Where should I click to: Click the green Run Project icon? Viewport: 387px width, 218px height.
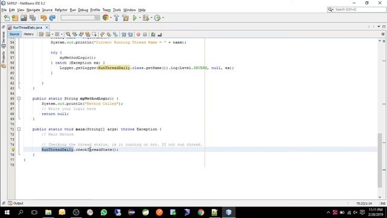pos(135,18)
